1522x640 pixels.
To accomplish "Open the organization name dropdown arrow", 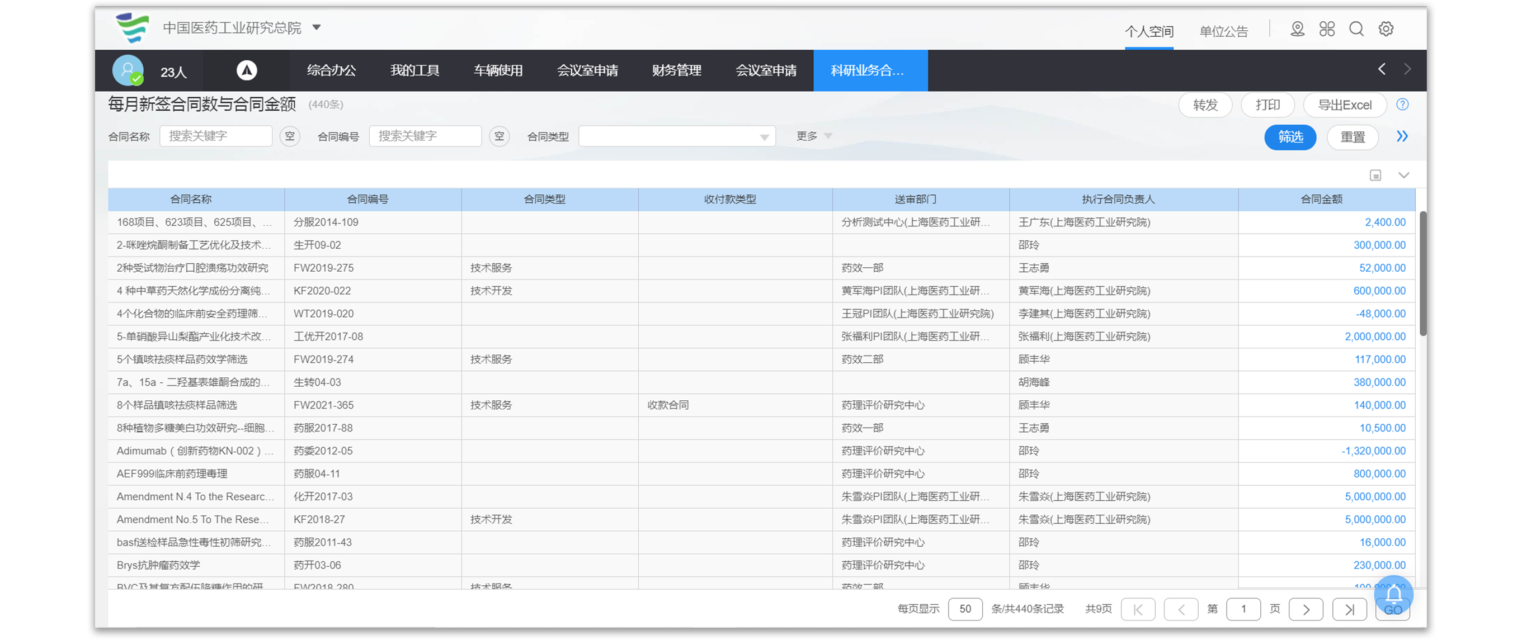I will (317, 27).
